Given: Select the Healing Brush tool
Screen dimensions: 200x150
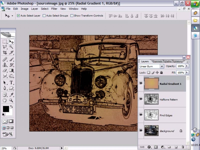Looking at the screenshot, I should [x=5, y=59].
